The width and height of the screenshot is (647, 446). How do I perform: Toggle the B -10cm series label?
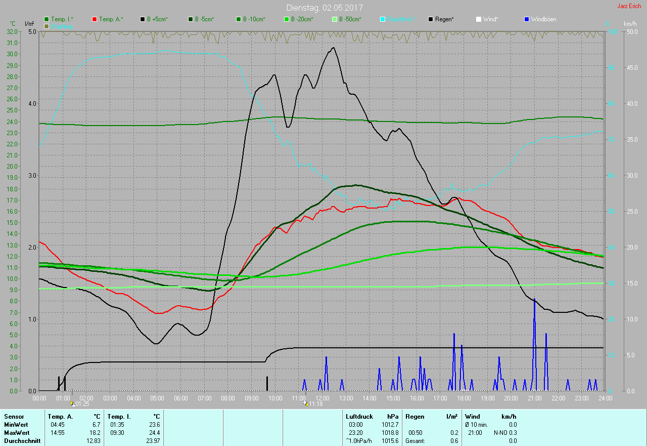[254, 19]
